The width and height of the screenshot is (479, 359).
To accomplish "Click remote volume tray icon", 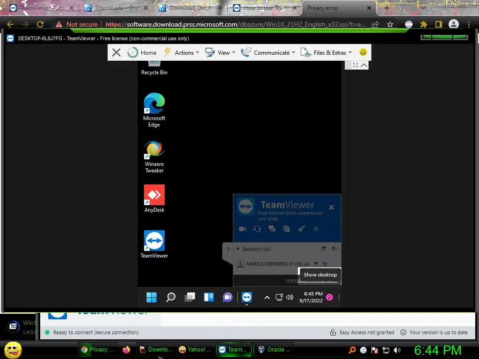I will (x=290, y=297).
